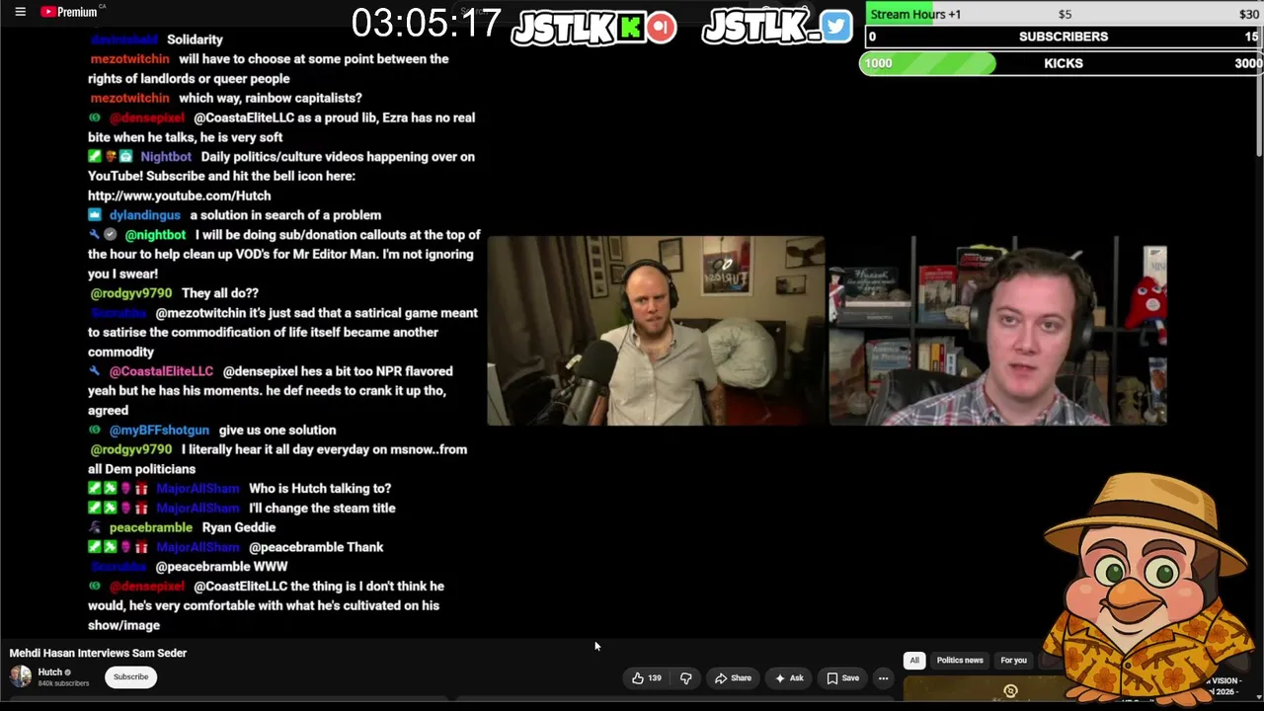Click Nightbot username in chat
Image resolution: width=1264 pixels, height=711 pixels.
166,157
